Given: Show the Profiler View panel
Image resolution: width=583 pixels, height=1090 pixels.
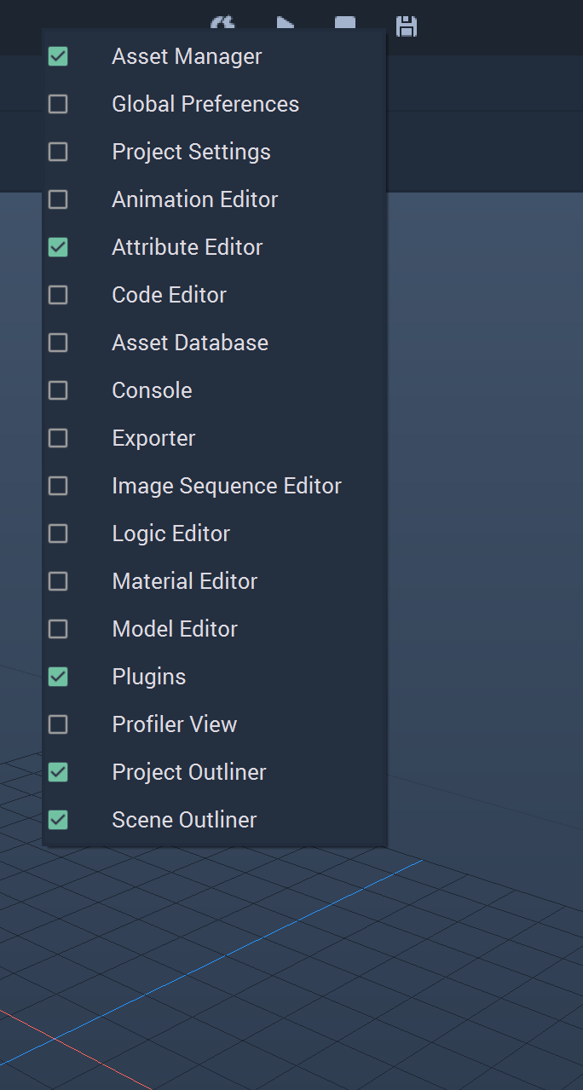Looking at the screenshot, I should coord(214,724).
